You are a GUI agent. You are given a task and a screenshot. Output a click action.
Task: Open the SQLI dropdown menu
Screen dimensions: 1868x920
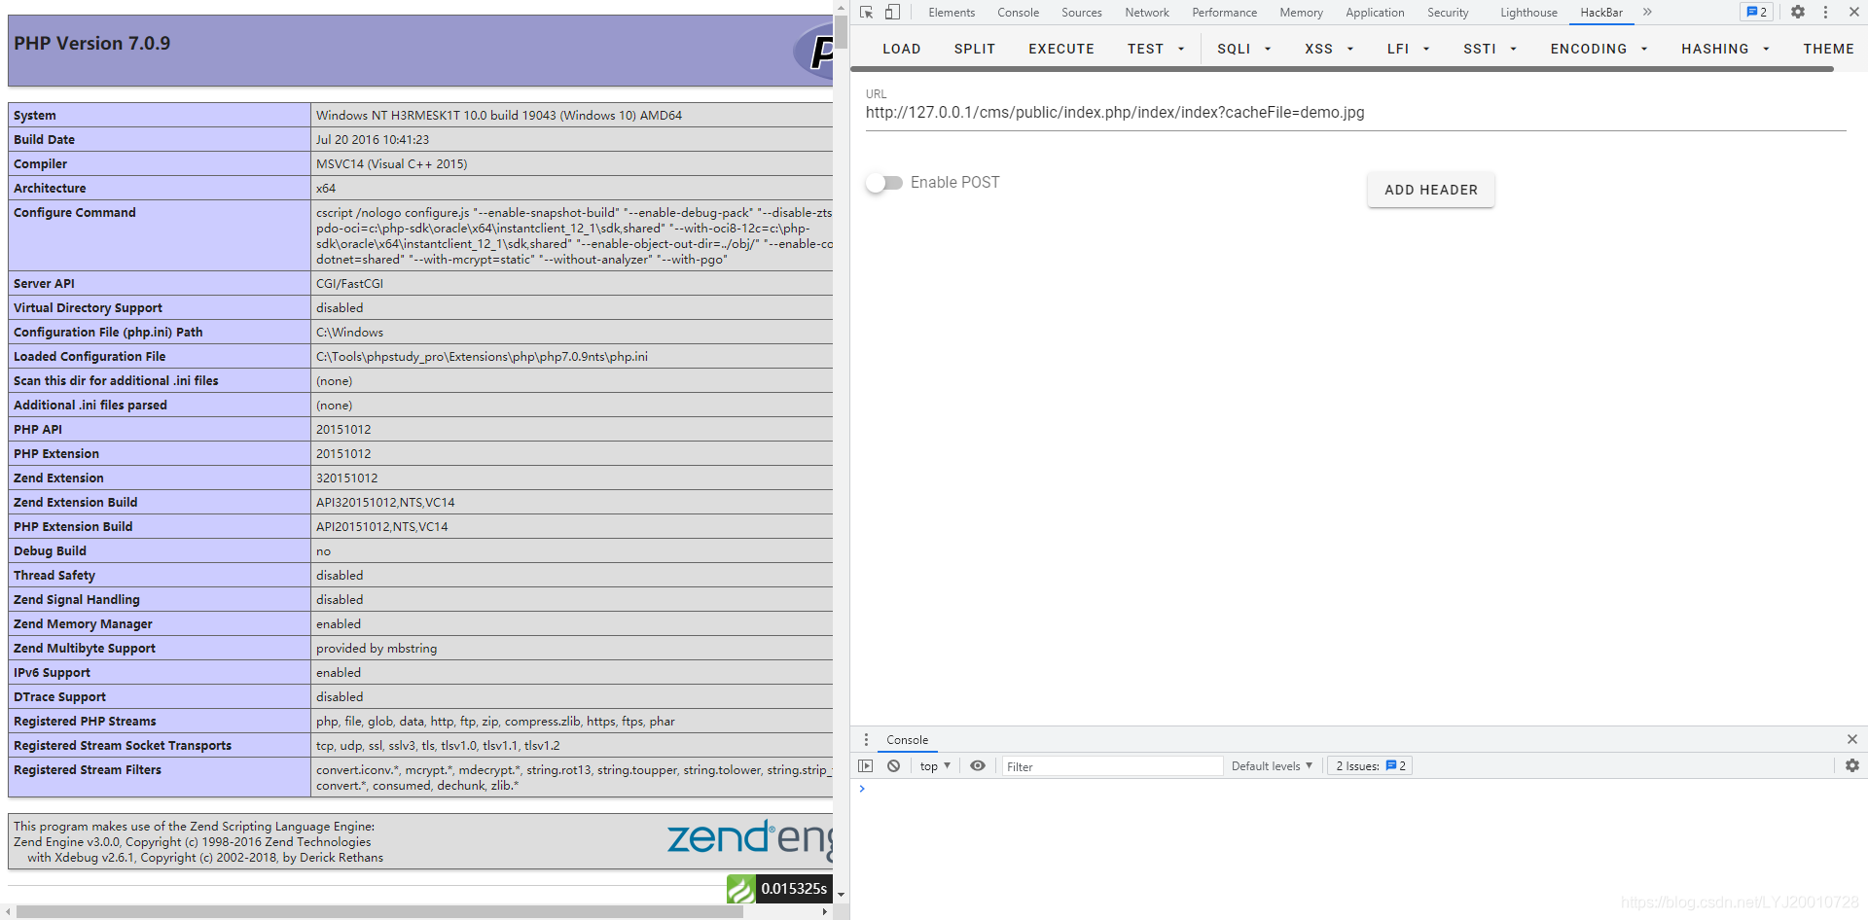coord(1244,49)
